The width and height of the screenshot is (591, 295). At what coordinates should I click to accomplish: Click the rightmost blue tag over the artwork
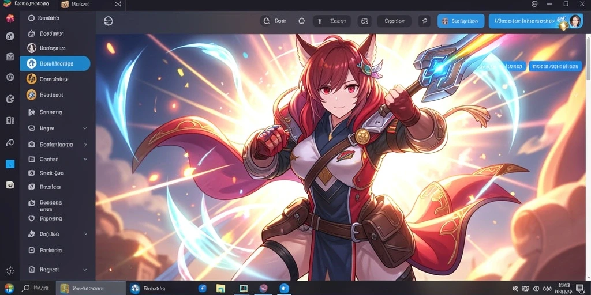coord(555,66)
